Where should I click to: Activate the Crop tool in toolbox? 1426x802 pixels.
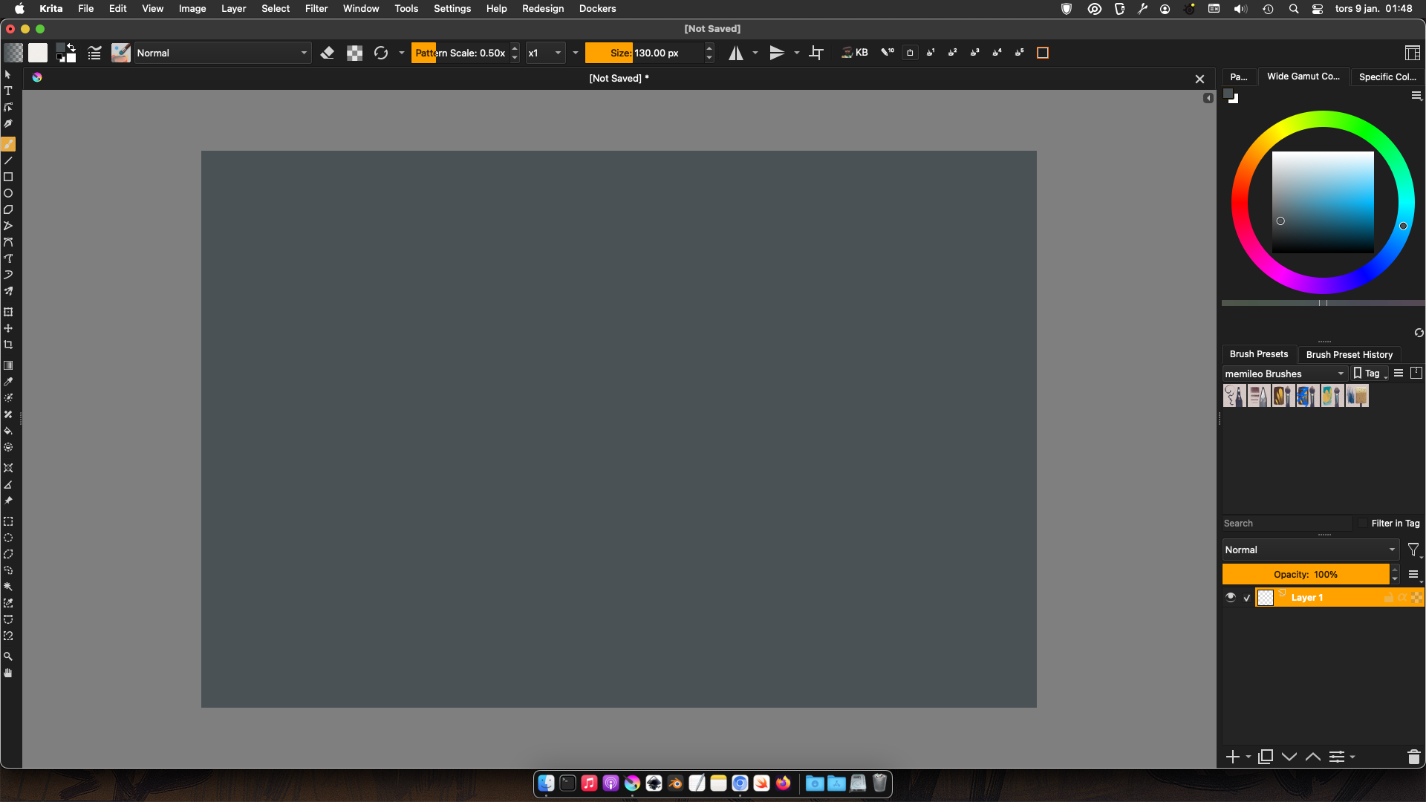[8, 345]
